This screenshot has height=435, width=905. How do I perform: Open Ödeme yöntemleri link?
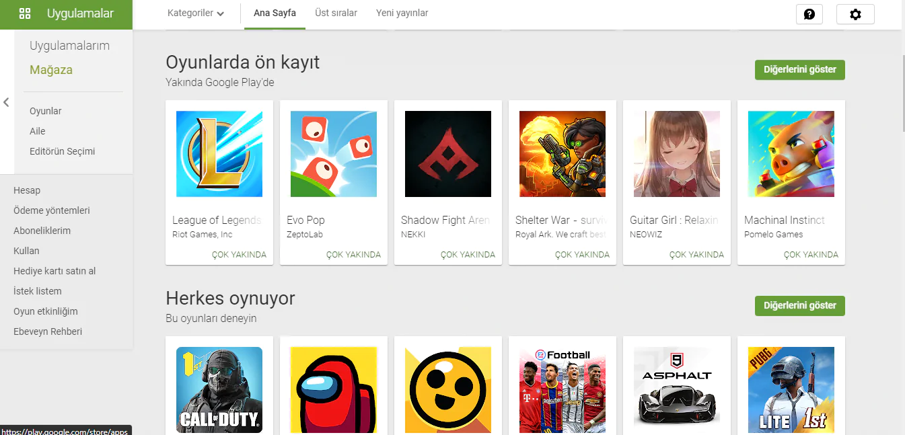click(52, 210)
